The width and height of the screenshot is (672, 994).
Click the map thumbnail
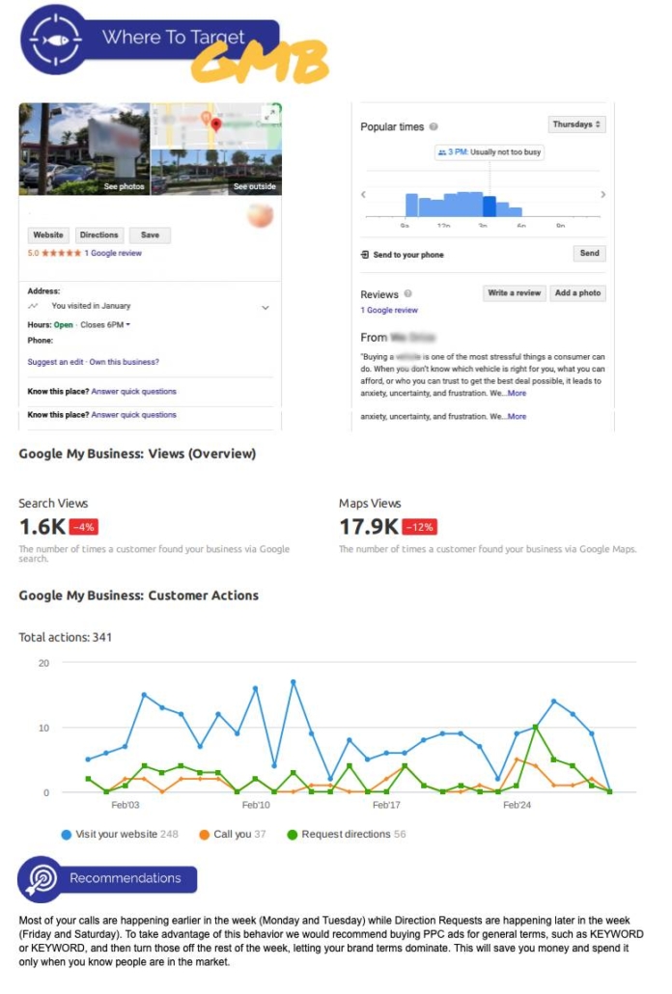click(x=216, y=126)
